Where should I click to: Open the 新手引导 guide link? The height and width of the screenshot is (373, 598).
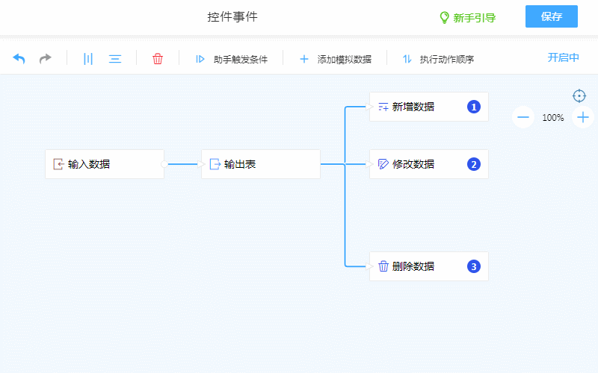[x=467, y=17]
